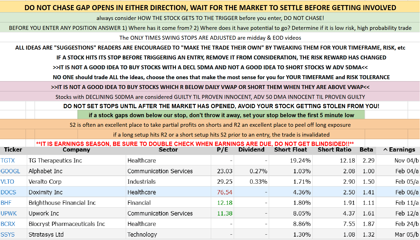Select the 29.25 P/E value
Screen dimensions: 420x240
224,182
